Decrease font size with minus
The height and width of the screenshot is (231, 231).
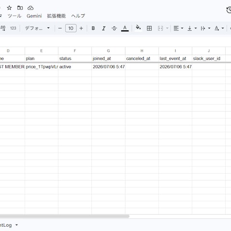60,28
